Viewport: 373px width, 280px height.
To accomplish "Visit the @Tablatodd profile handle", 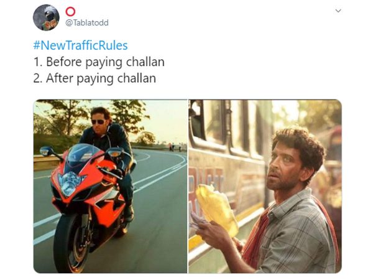I will click(x=87, y=23).
